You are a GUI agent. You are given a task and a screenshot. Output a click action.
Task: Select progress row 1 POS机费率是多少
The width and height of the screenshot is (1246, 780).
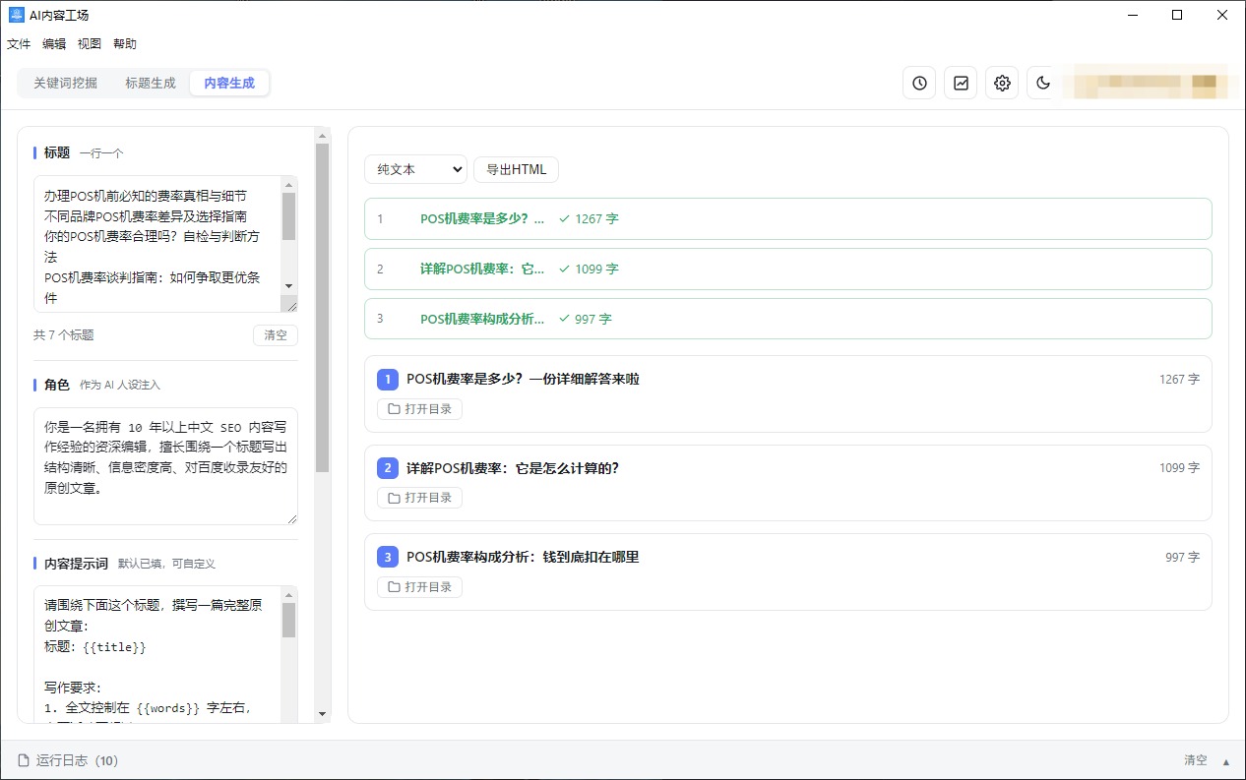point(787,218)
